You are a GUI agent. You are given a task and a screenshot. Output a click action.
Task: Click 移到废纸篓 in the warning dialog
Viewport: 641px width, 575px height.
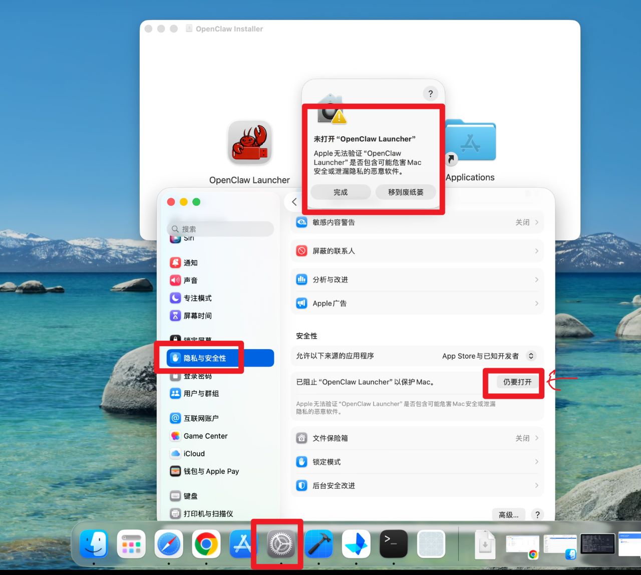[x=406, y=192]
